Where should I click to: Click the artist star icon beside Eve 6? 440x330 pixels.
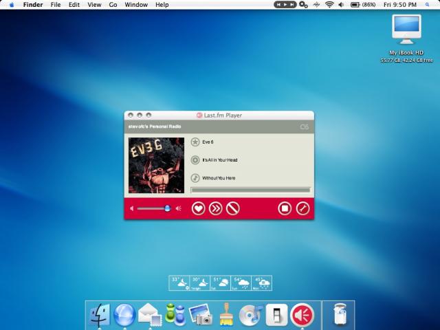point(195,142)
